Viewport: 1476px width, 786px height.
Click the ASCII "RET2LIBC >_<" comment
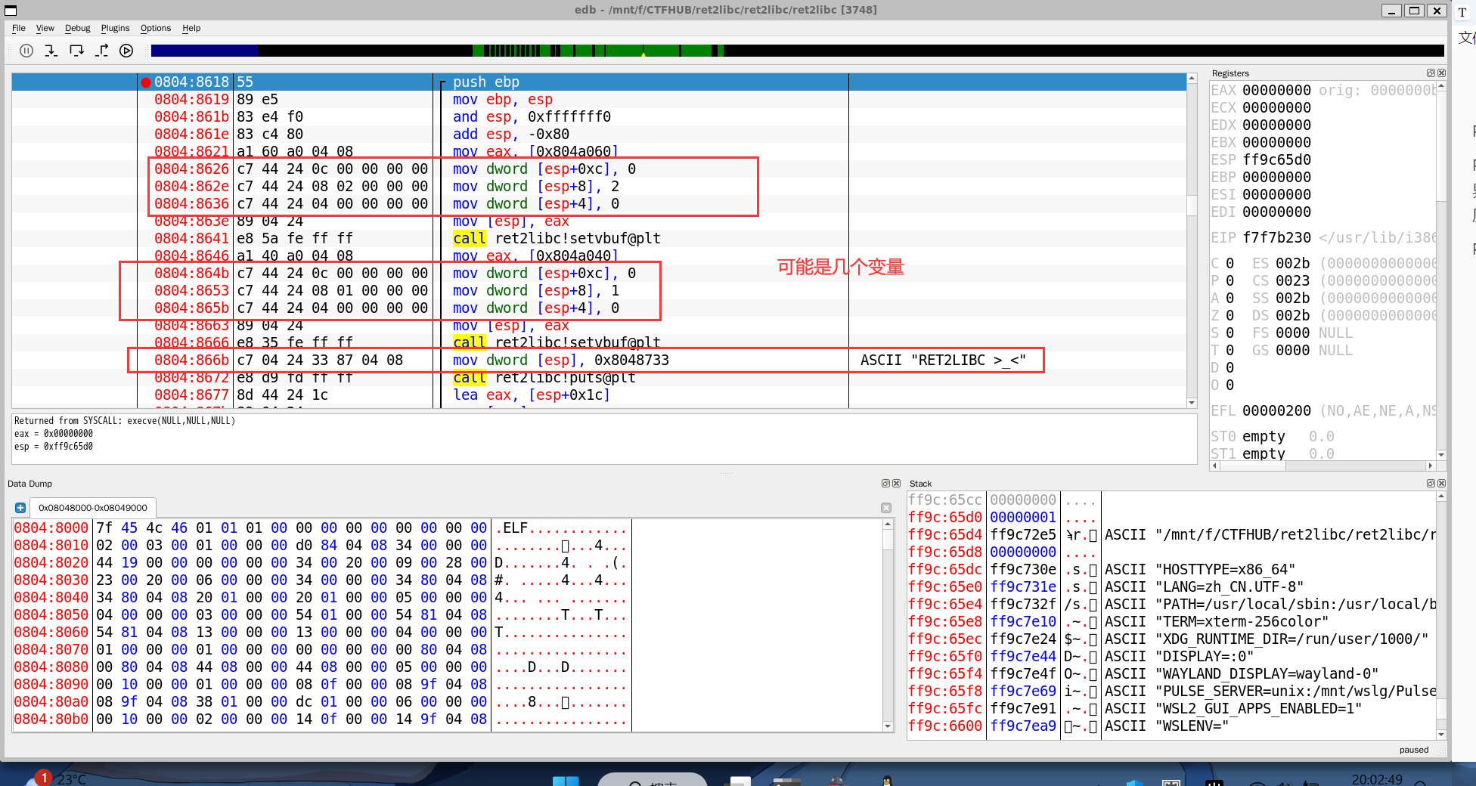point(943,361)
